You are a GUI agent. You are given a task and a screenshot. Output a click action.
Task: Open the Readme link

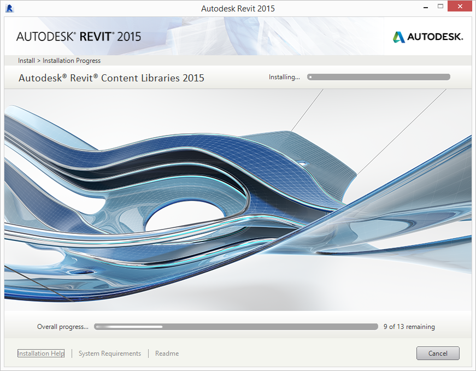(x=167, y=354)
